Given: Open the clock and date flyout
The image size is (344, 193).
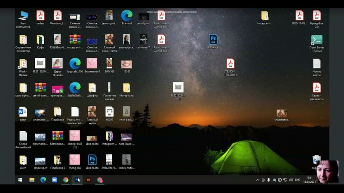Looking at the screenshot, I should (309, 180).
